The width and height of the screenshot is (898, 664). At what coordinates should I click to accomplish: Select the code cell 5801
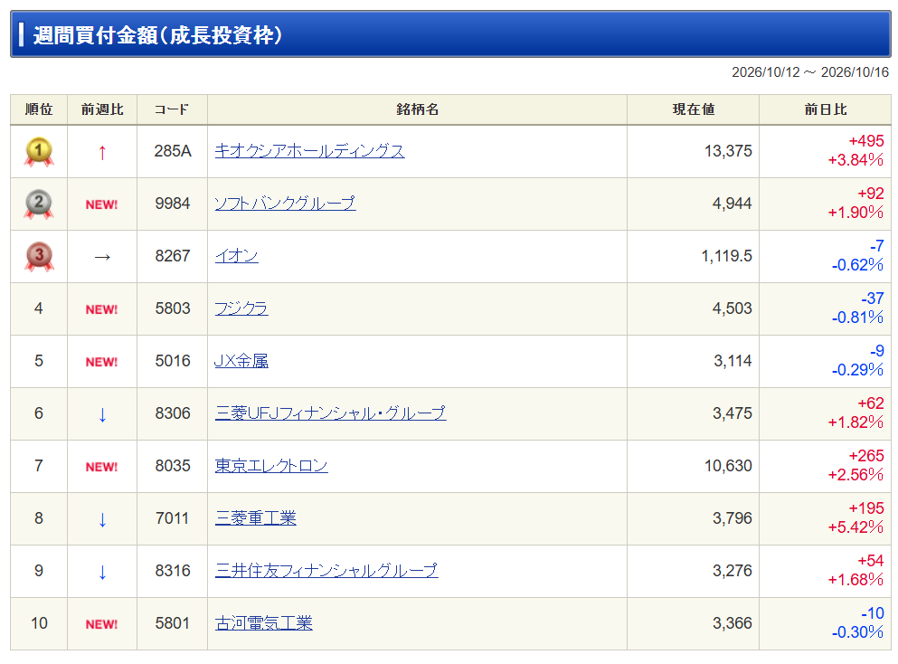173,622
